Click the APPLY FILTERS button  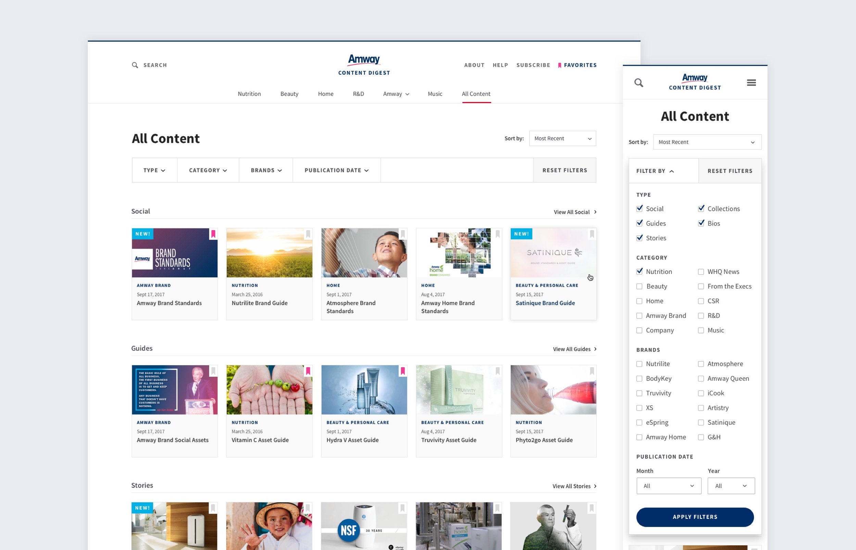(x=695, y=517)
